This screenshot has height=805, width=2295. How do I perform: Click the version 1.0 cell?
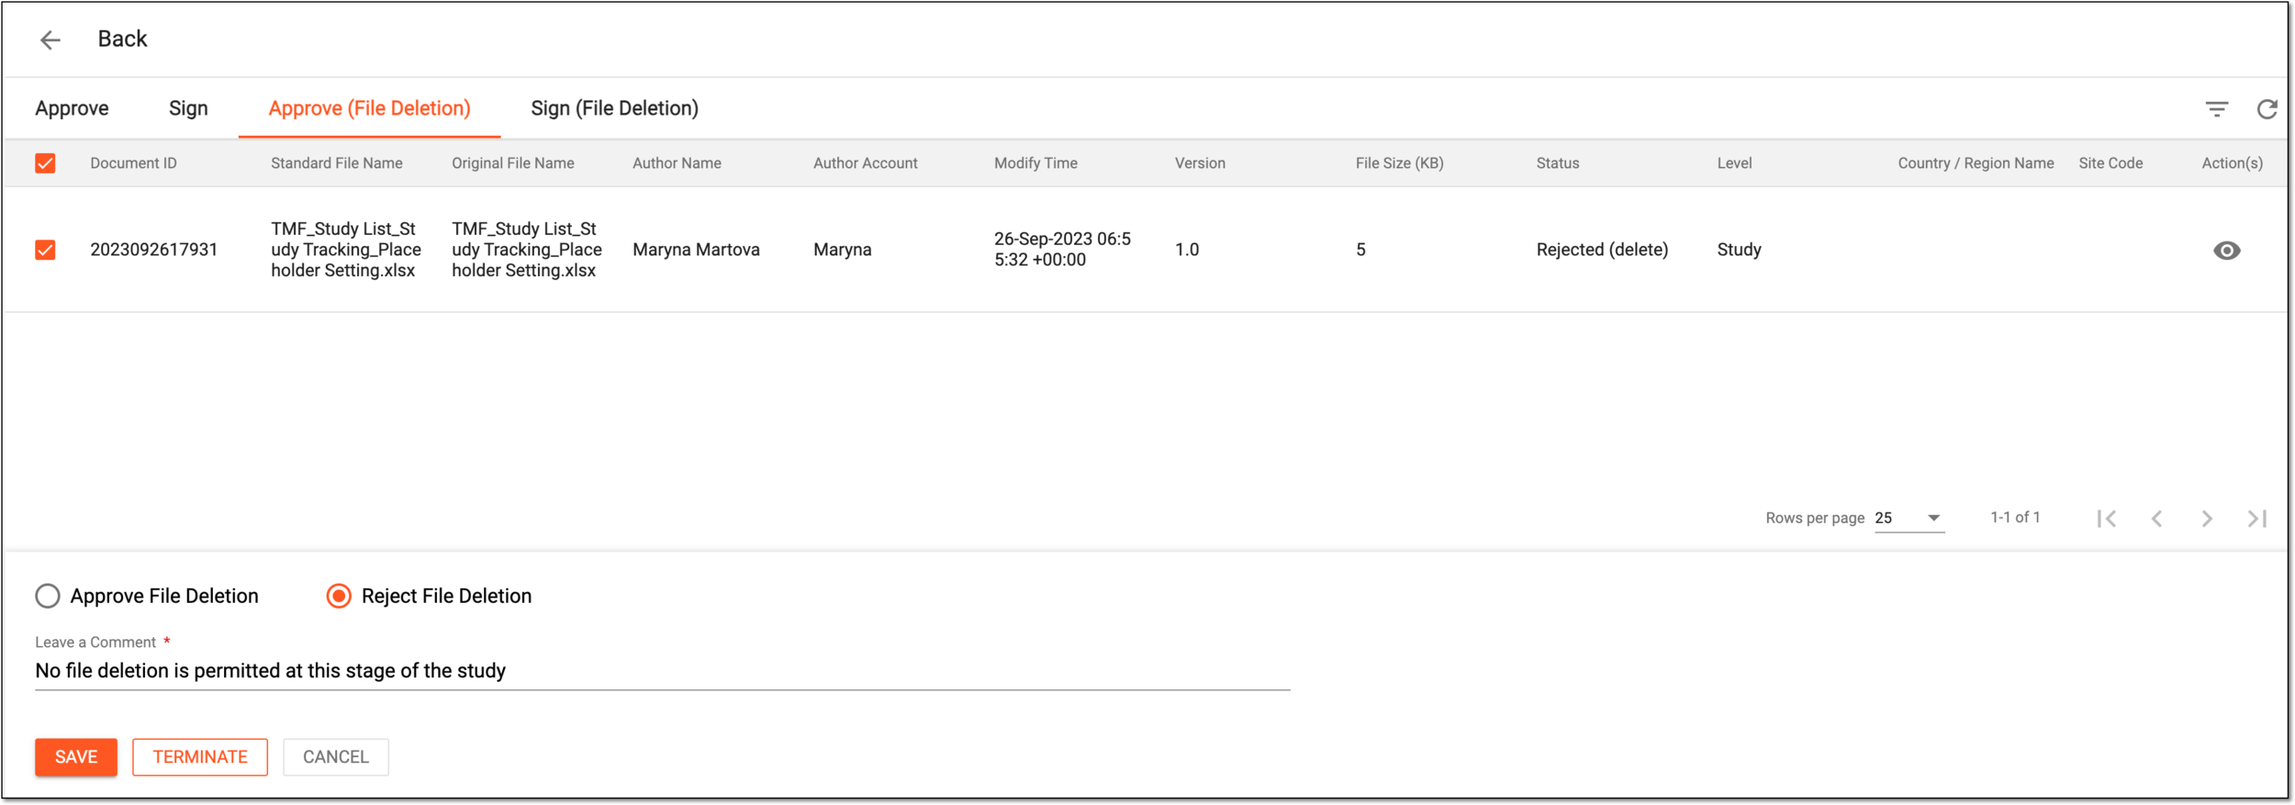click(x=1187, y=250)
